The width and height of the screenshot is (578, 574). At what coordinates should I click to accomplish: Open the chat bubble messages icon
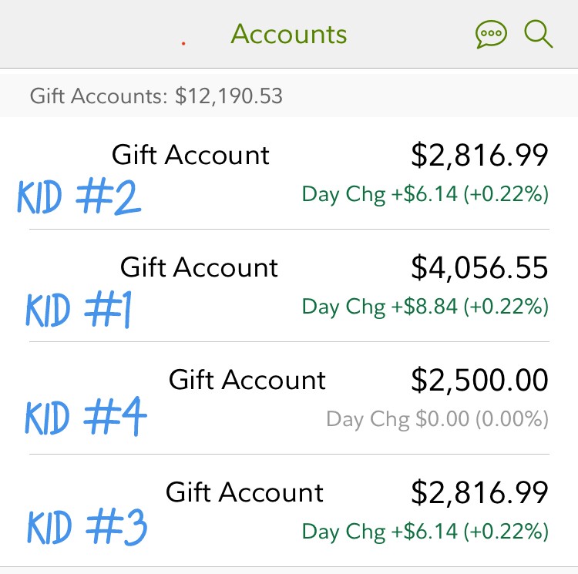pos(491,35)
